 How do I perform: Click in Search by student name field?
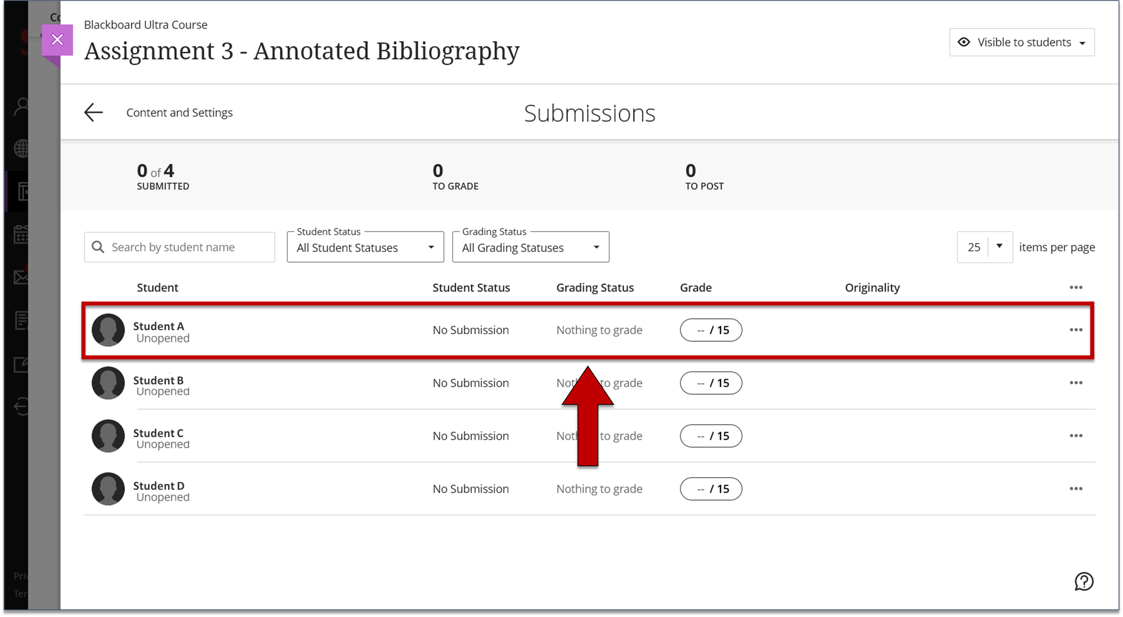[x=180, y=247]
